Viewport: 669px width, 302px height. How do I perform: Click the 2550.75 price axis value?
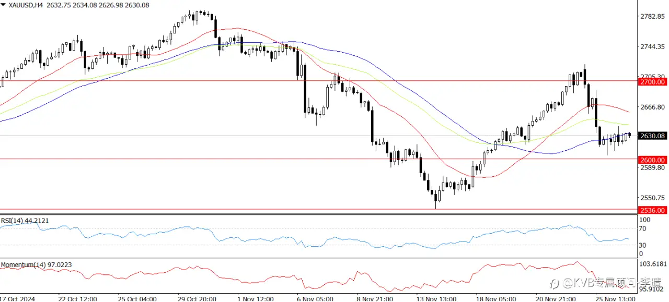pos(653,198)
